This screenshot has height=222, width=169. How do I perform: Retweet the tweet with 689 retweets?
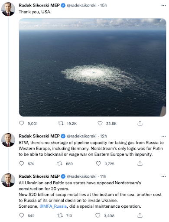(x=60, y=163)
